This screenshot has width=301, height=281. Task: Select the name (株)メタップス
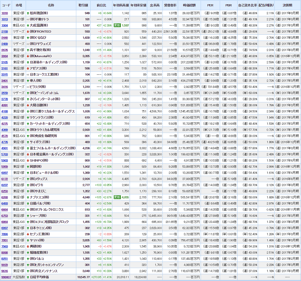click(x=39, y=179)
